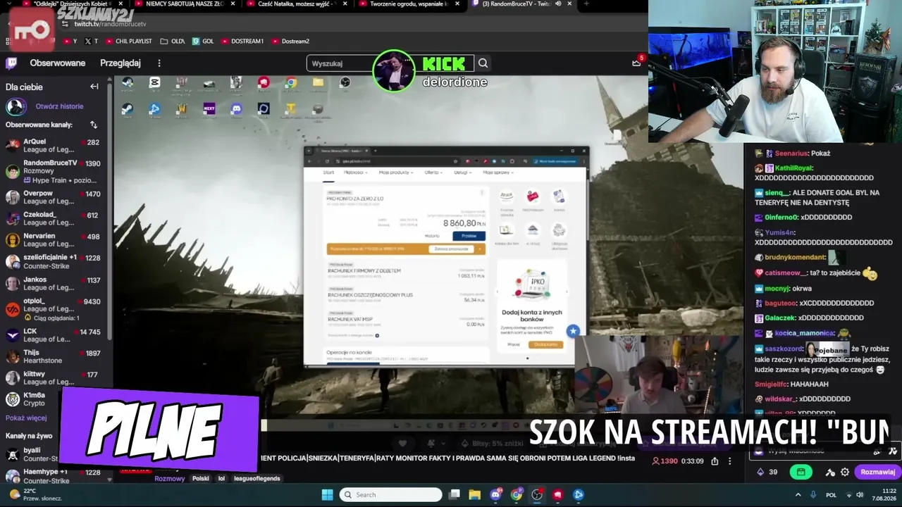902x507 pixels.
Task: Open the Twitch search magnifier button
Action: pyautogui.click(x=483, y=63)
